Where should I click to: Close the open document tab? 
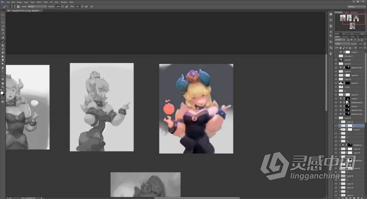pos(42,10)
